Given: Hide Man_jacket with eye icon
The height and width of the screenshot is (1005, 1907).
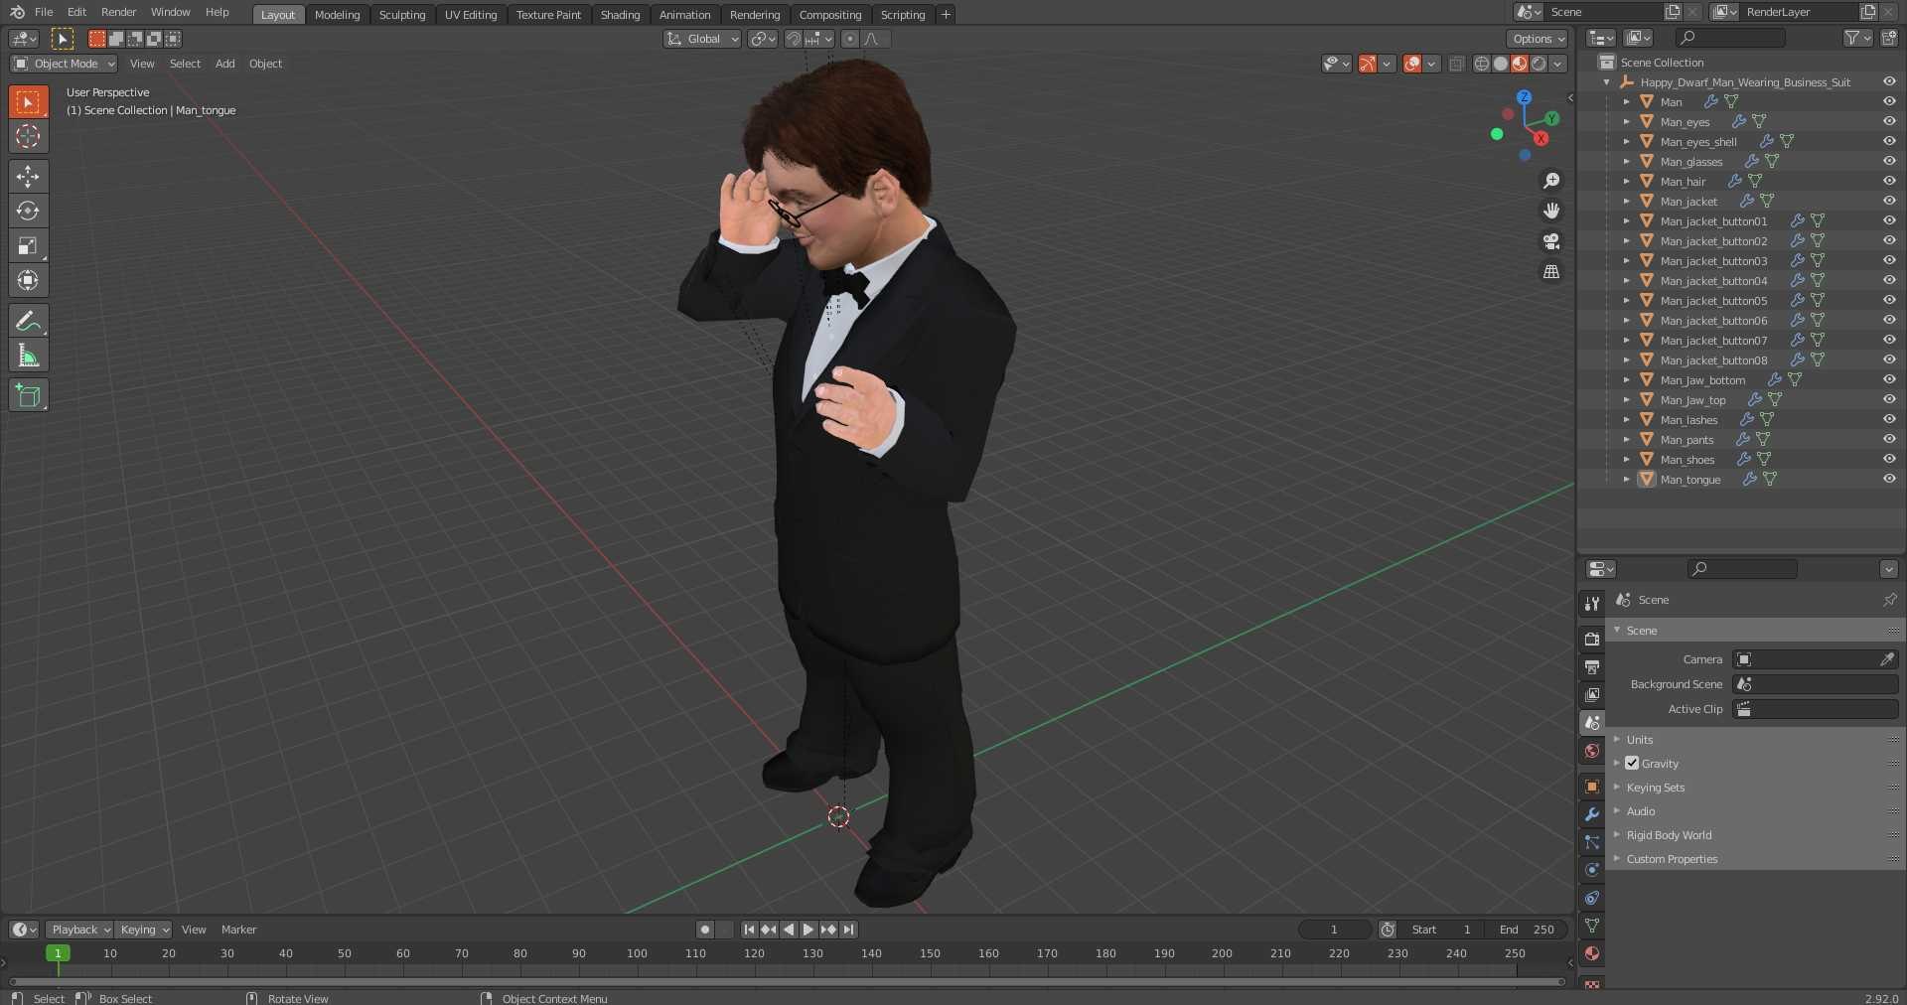Looking at the screenshot, I should pyautogui.click(x=1889, y=202).
